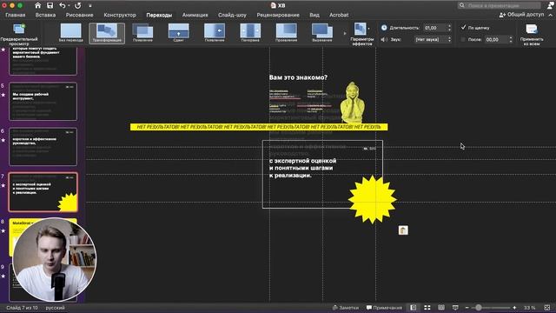Image resolution: width=556 pixels, height=313 pixels.
Task: Open the paste options clipboard icon
Action: tap(403, 230)
